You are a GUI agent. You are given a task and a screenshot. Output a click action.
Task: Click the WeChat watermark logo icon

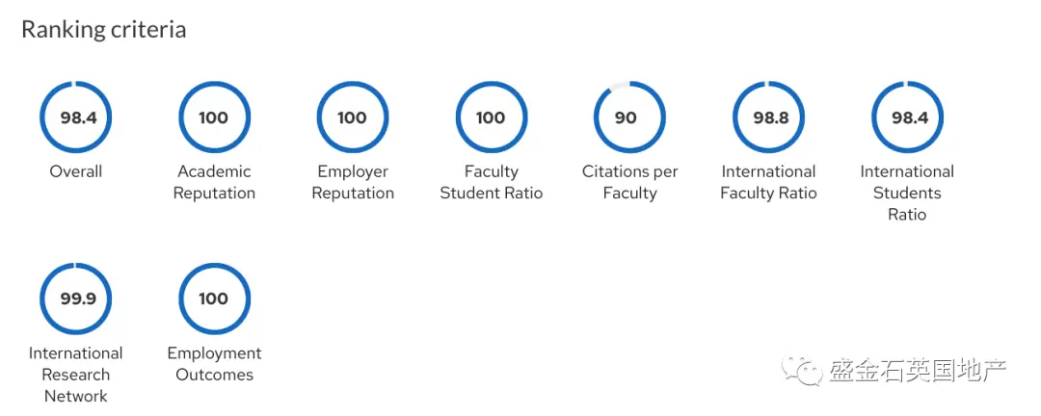point(801,369)
